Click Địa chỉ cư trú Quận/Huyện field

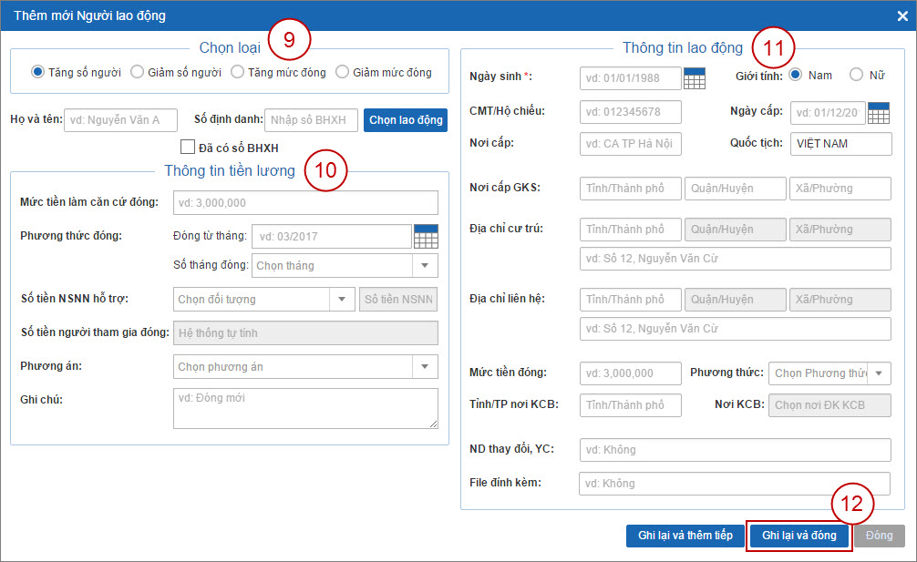point(735,230)
